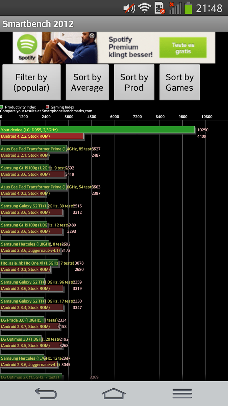Tap the no-signal bars icon
Viewport: 228px width, 406px height.
175,8
